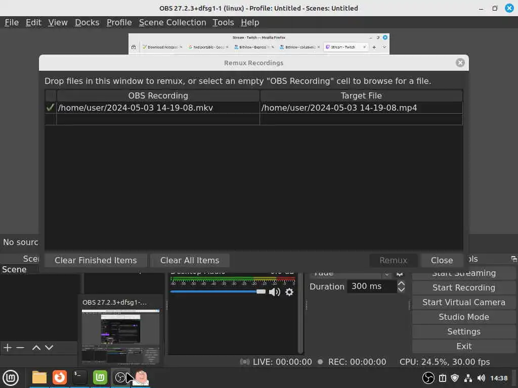Click the Exit button in controls dock
518x388 pixels.
[463, 346]
